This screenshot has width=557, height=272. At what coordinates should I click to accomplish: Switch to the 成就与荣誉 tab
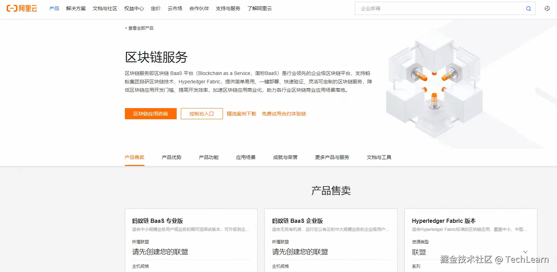(x=285, y=157)
